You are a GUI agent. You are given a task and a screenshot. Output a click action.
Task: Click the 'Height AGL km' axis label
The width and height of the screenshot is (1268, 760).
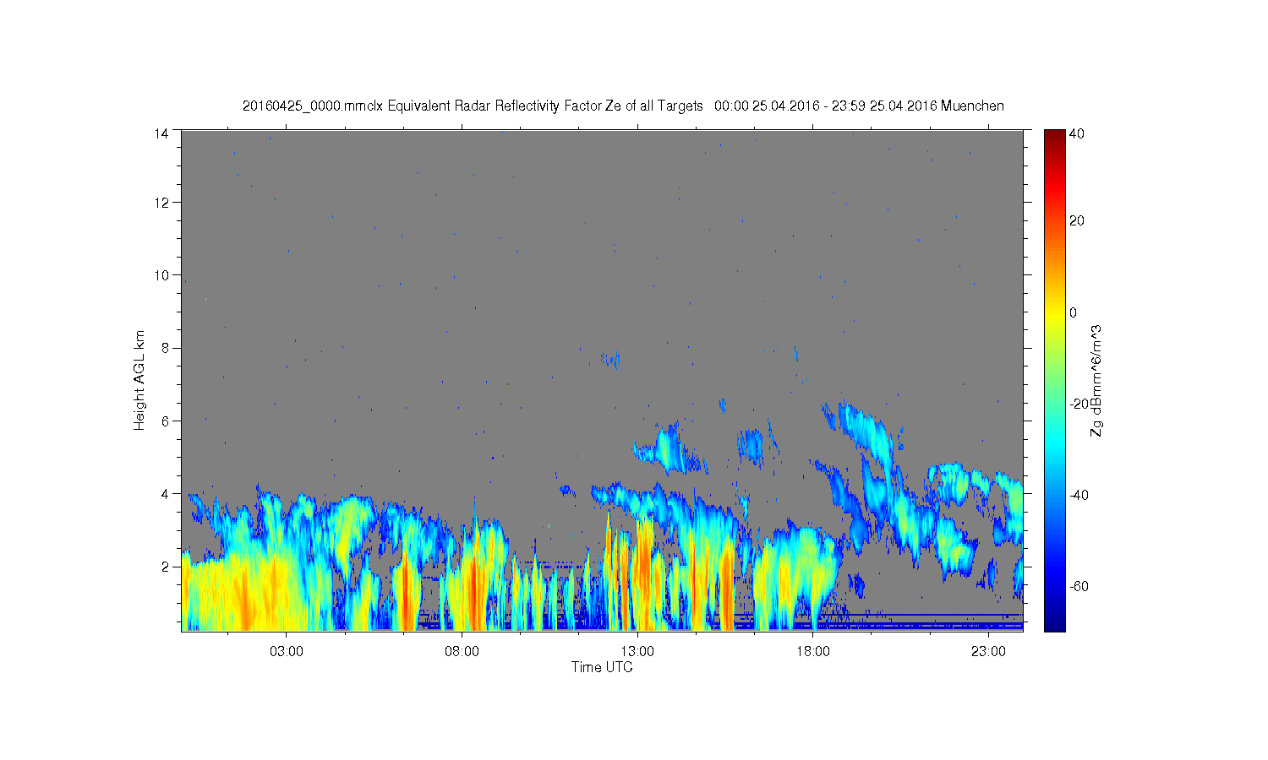[139, 380]
